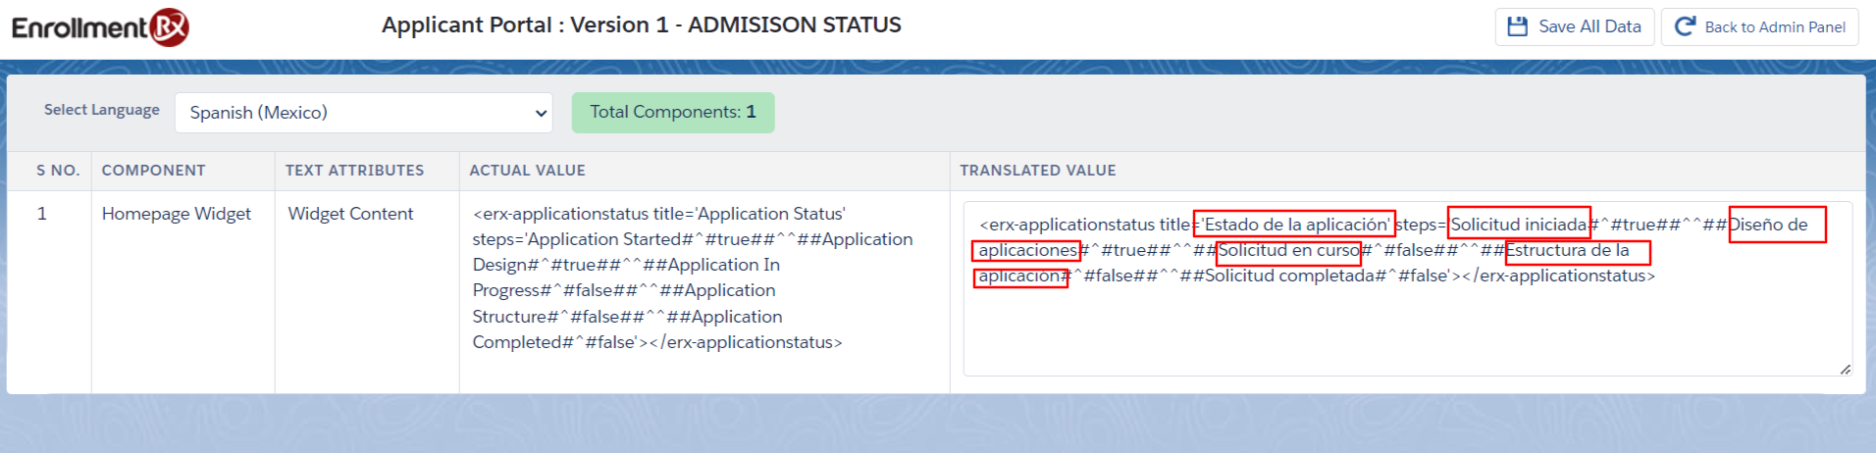
Task: Go to Back to Admin Panel
Action: pyautogui.click(x=1774, y=27)
